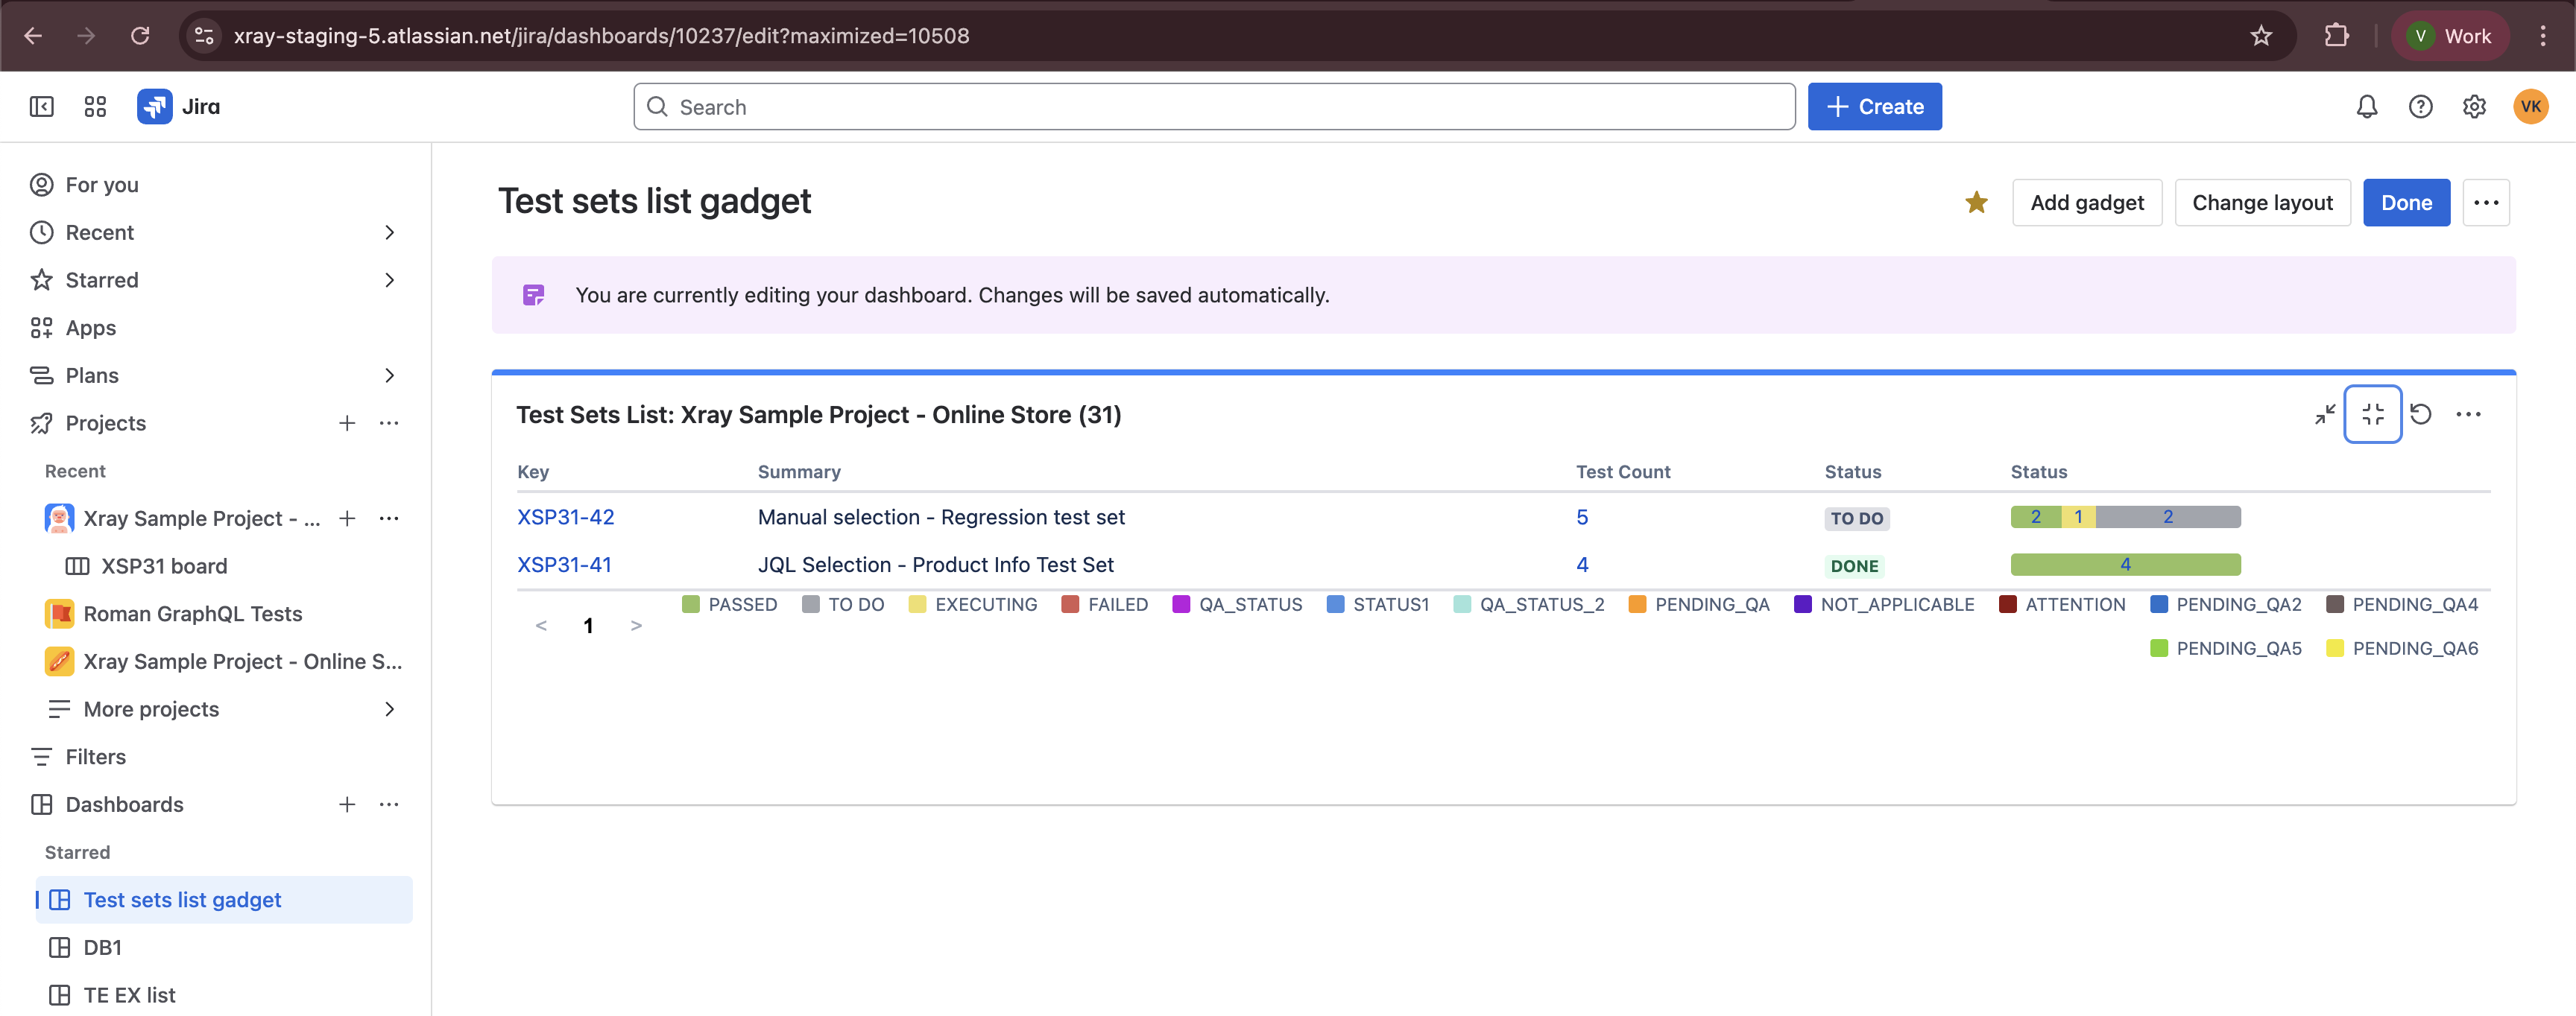Collapse the left sidebar
This screenshot has height=1016, width=2576.
pyautogui.click(x=41, y=107)
